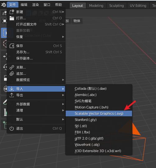Screen dimensions: 156x168
Task: Choose 退出 to quit Blender
Action: tap(36, 128)
